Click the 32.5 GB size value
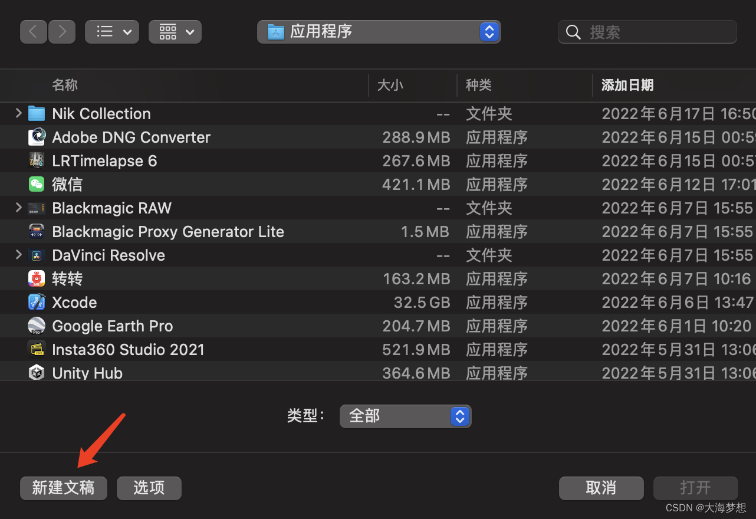This screenshot has height=519, width=756. coord(422,303)
